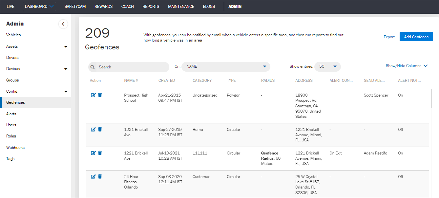Click the 24 Hour Fitness Orlando name
This screenshot has height=198, width=439.
(131, 182)
